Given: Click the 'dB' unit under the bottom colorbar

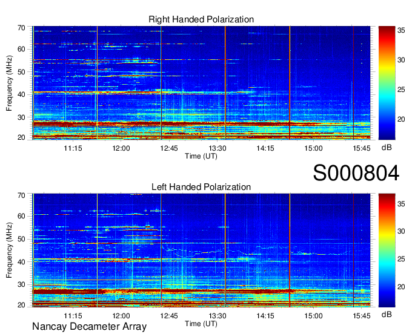Looking at the screenshot, I should (x=387, y=315).
